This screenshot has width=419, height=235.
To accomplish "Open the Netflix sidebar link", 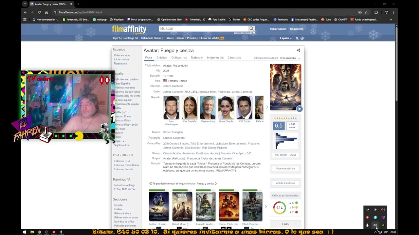I will coord(118,108).
